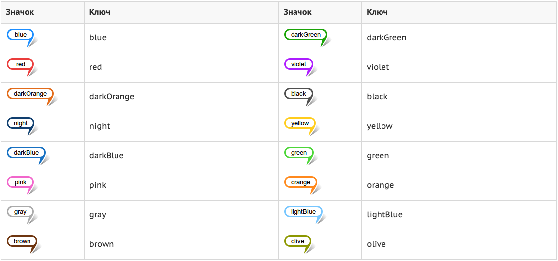Select the orange placemark icon

(x=302, y=185)
